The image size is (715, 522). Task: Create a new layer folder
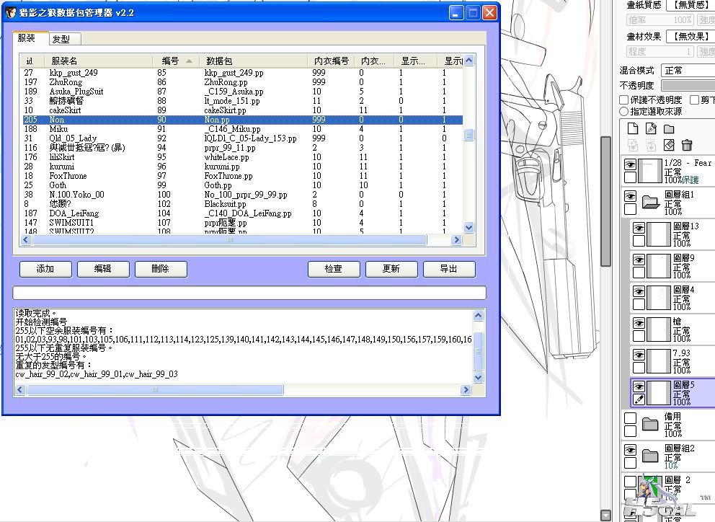[x=669, y=129]
